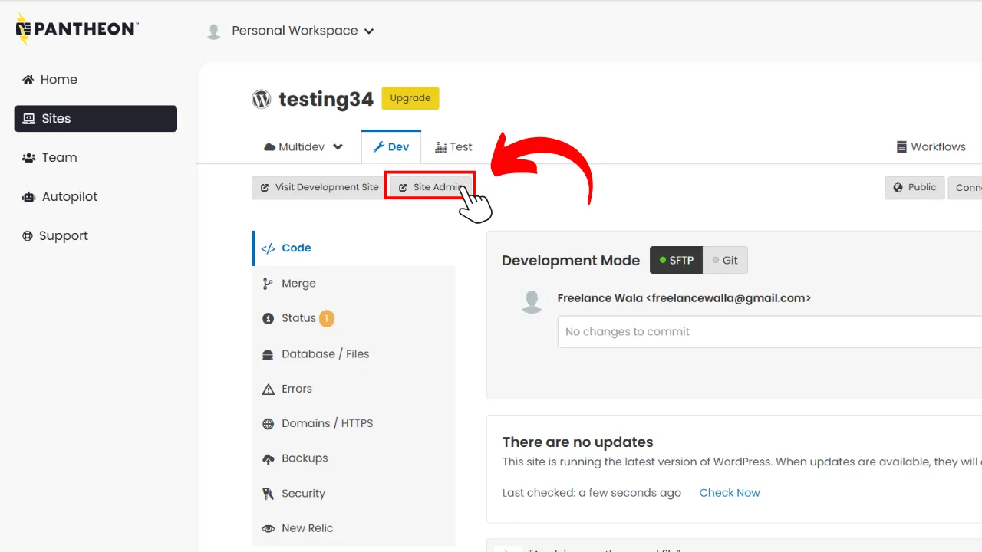The image size is (982, 552).
Task: Click Check Now link
Action: [x=730, y=493]
